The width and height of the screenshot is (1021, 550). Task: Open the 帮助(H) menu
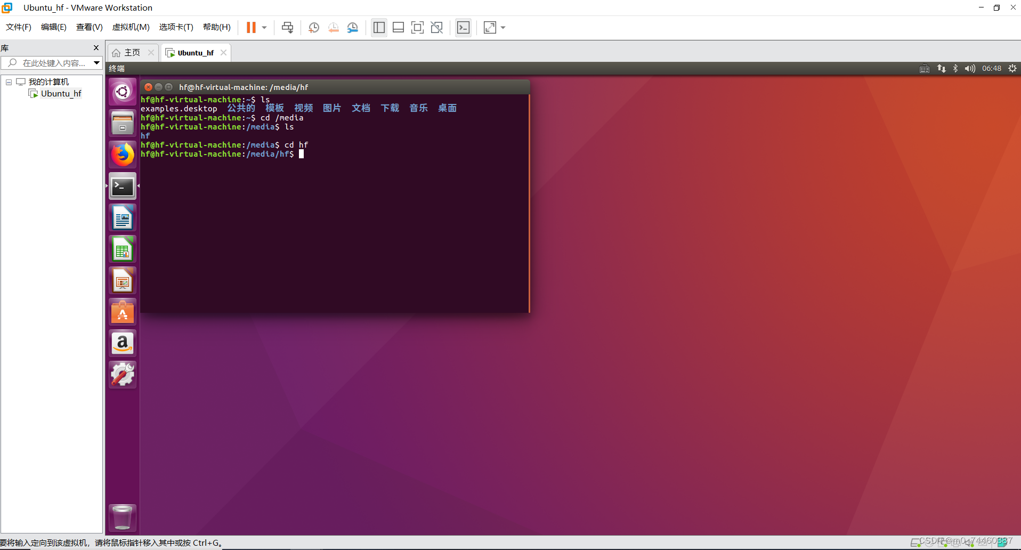coord(217,27)
